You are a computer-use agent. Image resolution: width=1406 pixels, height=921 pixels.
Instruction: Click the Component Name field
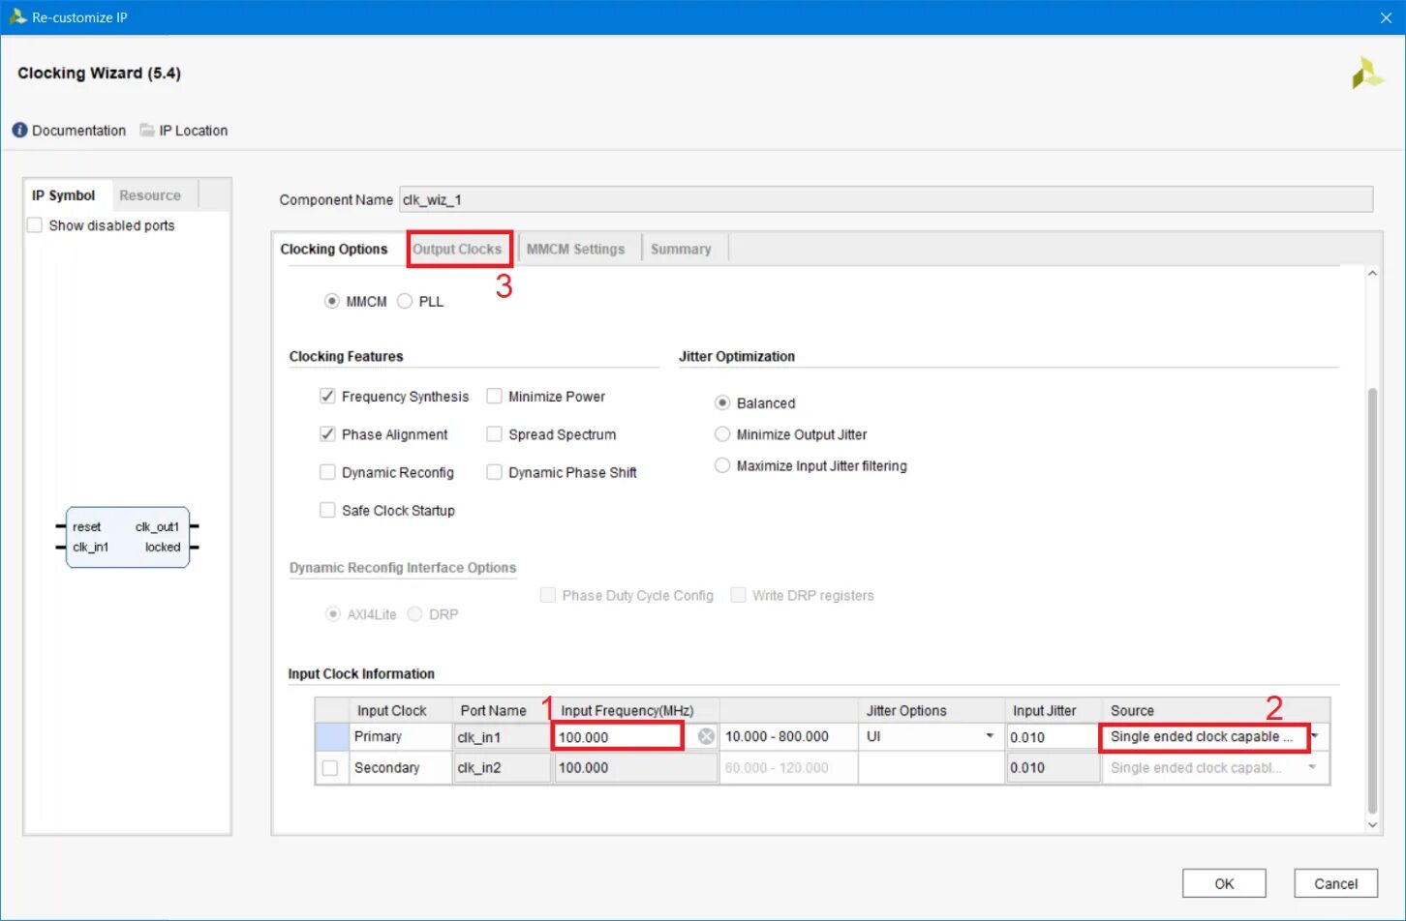[x=886, y=199]
